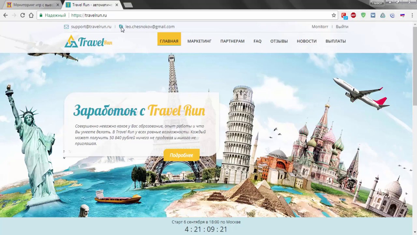Click the browser forward arrow
The image size is (417, 235).
click(14, 15)
